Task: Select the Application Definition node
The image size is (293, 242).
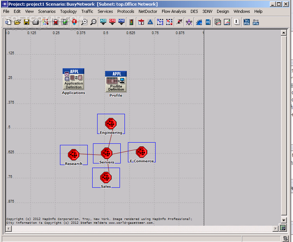Action: click(x=73, y=79)
